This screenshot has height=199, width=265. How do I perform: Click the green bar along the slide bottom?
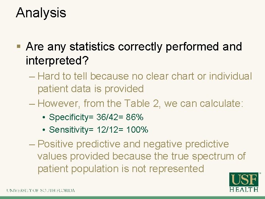[x=132, y=197]
